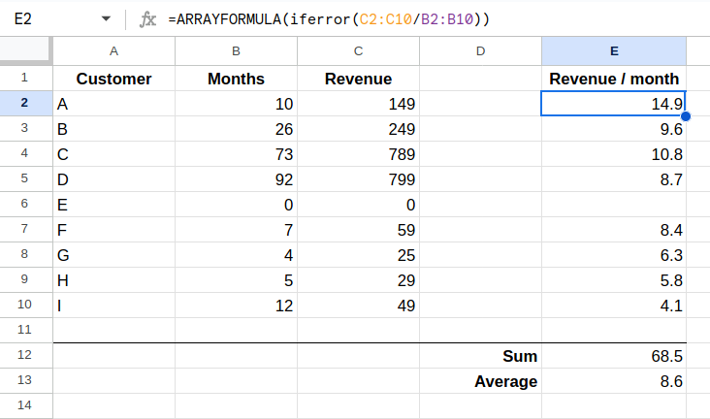The height and width of the screenshot is (419, 710).
Task: Select customer 'E' cell
Action: tap(114, 205)
